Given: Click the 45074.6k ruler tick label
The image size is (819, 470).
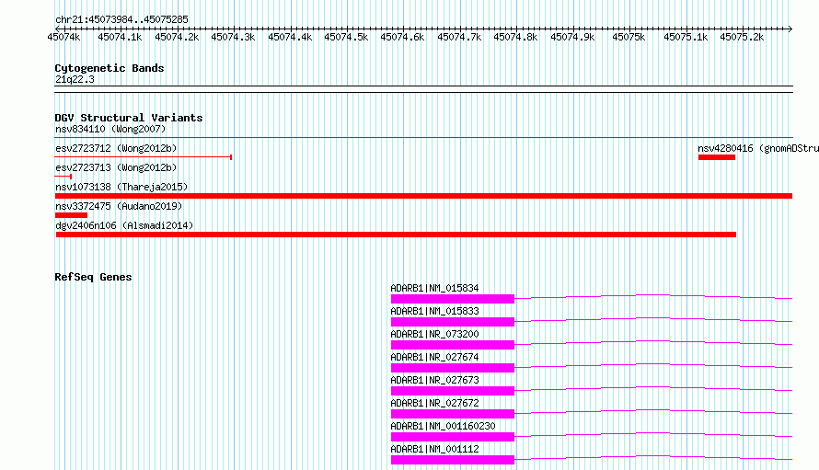Looking at the screenshot, I should pyautogui.click(x=402, y=37).
